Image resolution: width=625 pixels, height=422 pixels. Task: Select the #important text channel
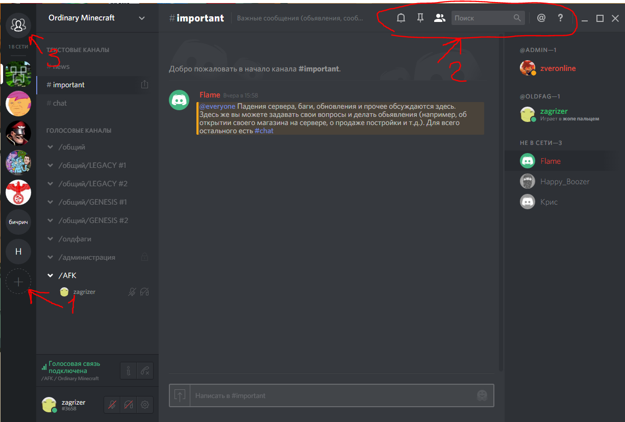(97, 85)
